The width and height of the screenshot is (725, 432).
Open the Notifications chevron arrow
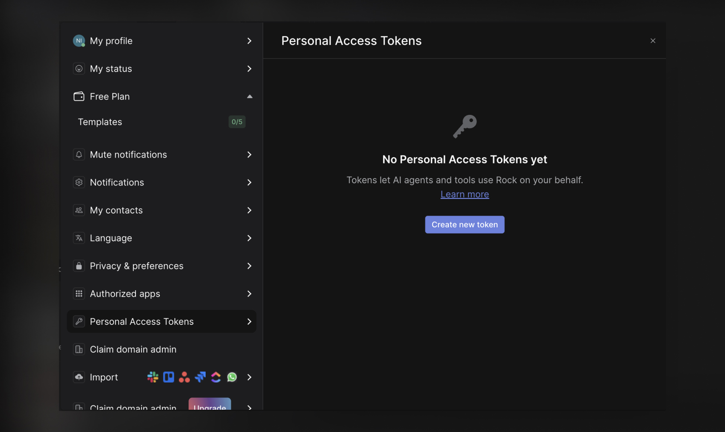[x=250, y=182]
